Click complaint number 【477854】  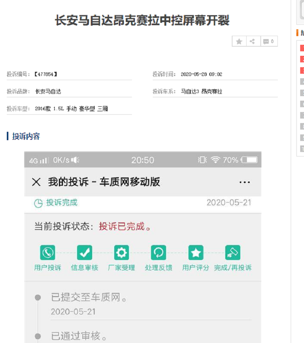[46, 74]
